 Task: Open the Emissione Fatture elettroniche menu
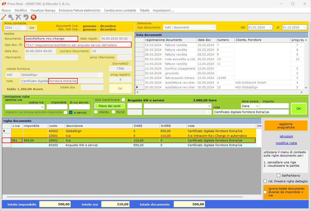pos(79,10)
